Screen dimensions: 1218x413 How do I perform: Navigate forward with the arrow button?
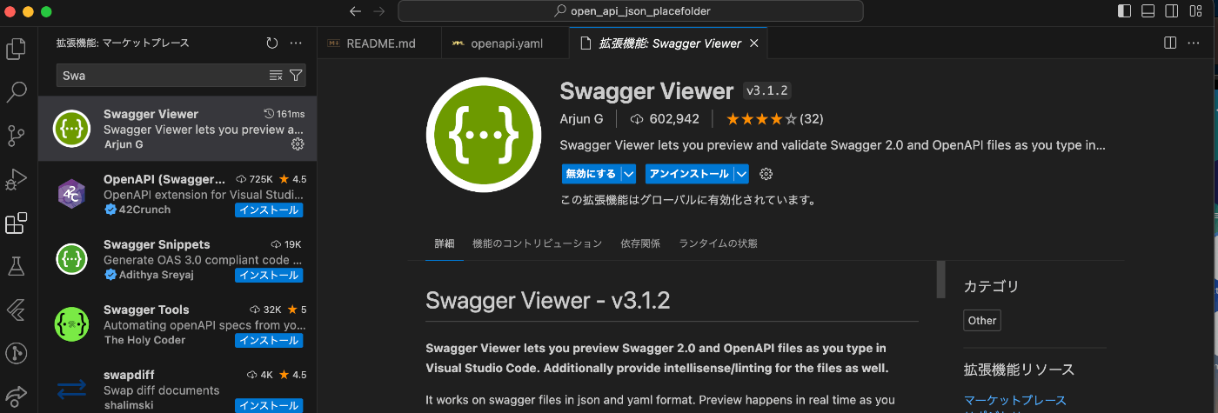click(x=378, y=11)
